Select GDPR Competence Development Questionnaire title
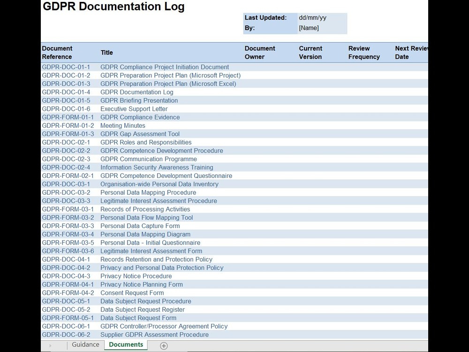This screenshot has height=352, width=469. point(166,176)
